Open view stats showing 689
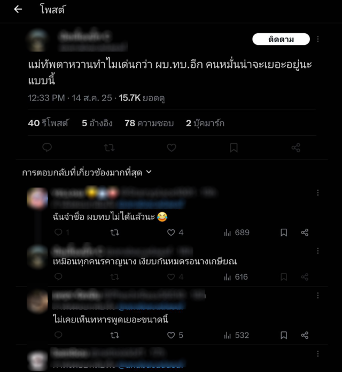Image resolution: width=342 pixels, height=372 pixels. click(237, 232)
